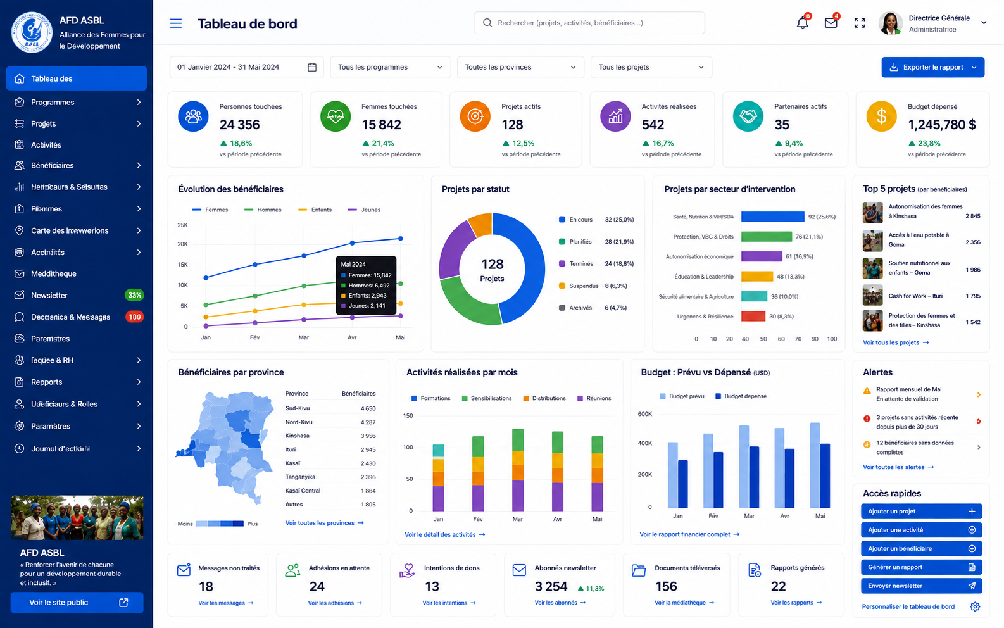Screen dimensions: 1004x628
Task: Open the Tous les programmes dropdown
Action: point(390,67)
